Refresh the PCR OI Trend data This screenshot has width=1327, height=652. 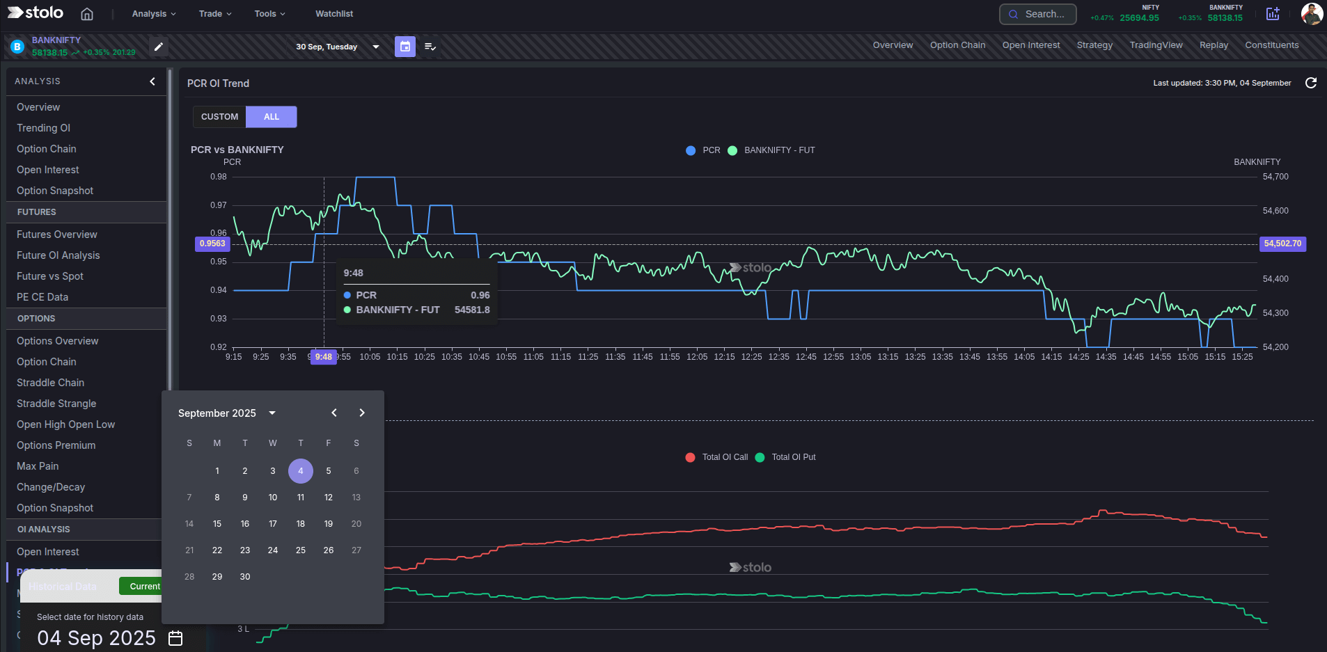point(1311,83)
